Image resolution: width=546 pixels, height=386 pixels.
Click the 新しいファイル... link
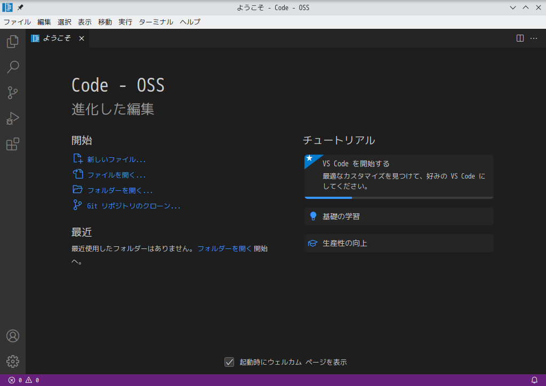point(116,159)
